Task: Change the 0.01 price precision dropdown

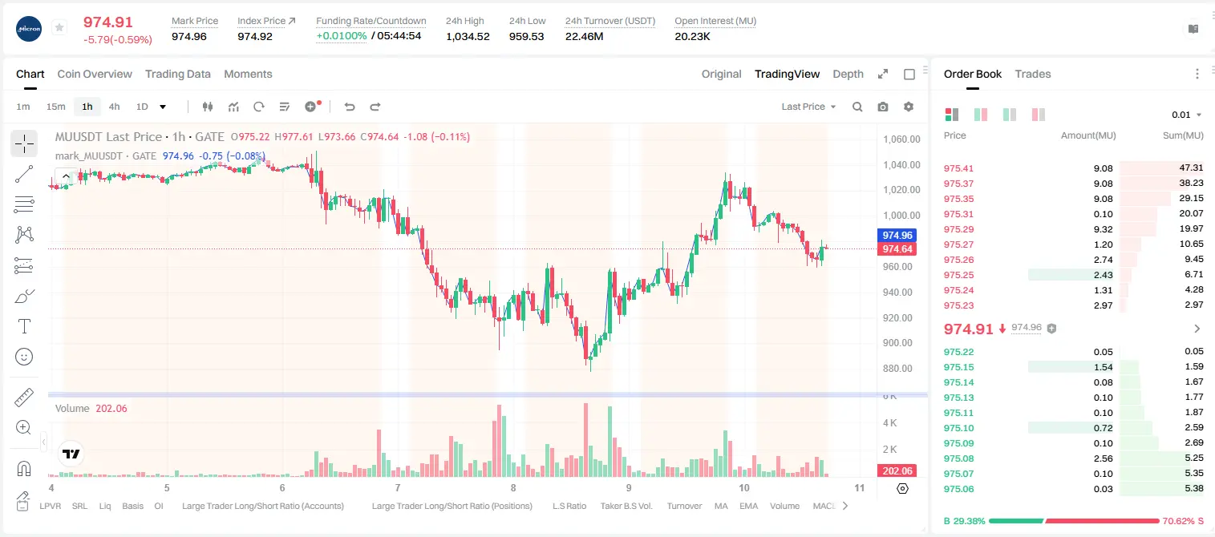Action: pyautogui.click(x=1187, y=115)
